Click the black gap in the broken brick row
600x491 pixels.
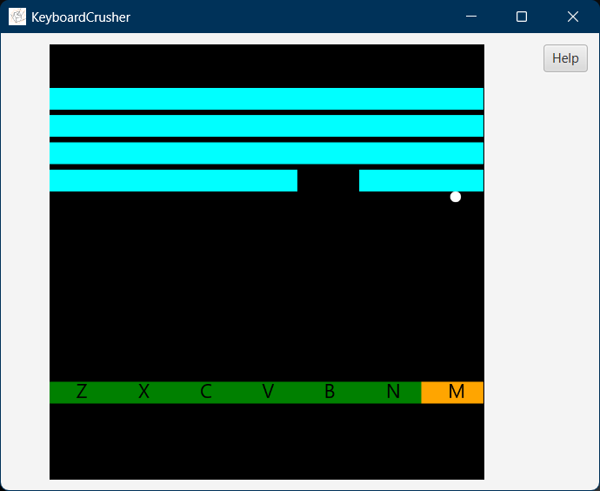(328, 180)
